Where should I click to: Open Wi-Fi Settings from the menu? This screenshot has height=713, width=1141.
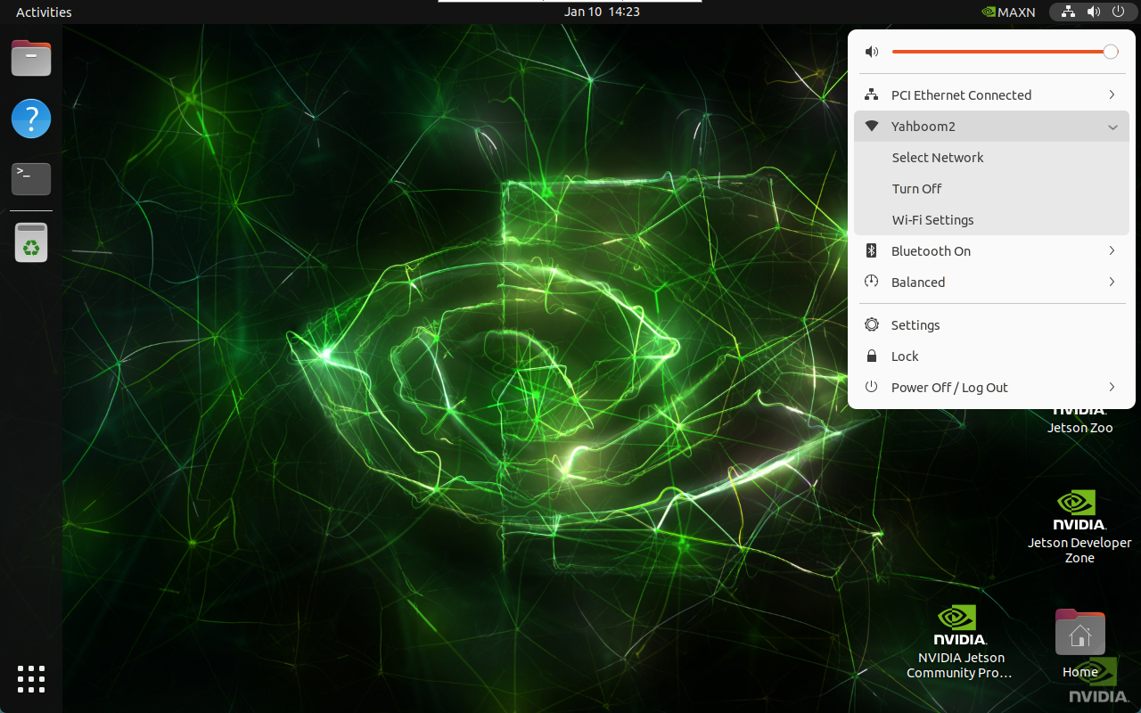932,220
